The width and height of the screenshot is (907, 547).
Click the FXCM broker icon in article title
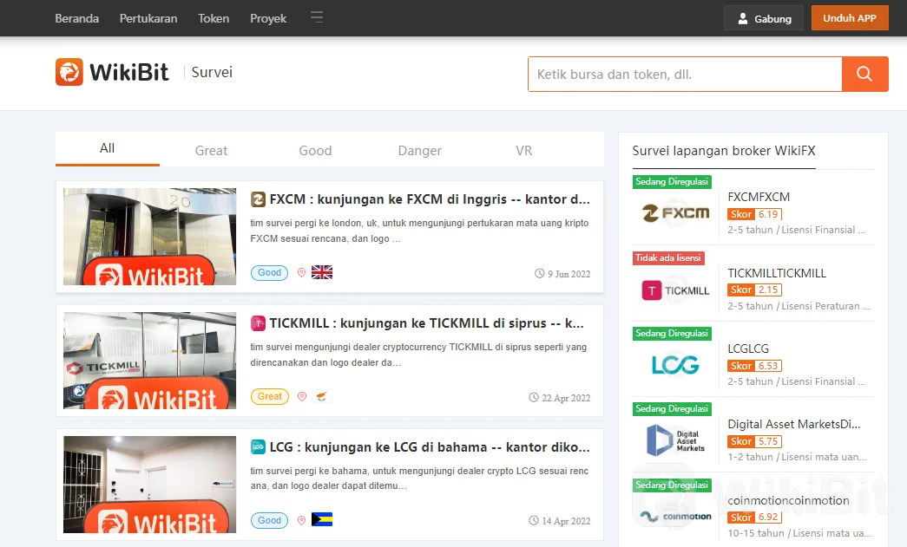pos(258,199)
